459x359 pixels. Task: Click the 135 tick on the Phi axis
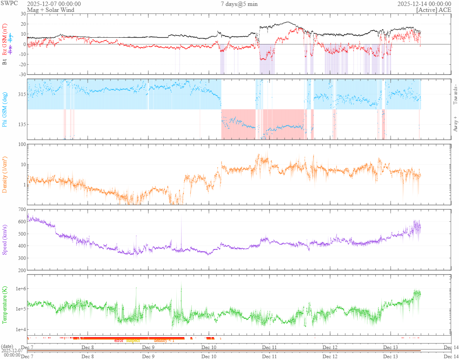[x=22, y=124]
